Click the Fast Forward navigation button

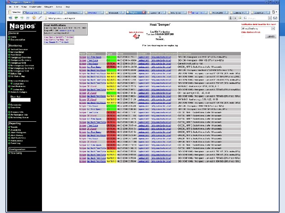click(28, 18)
